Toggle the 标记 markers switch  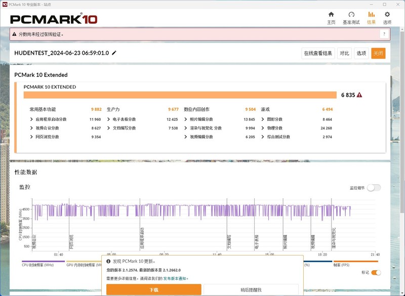(376, 273)
